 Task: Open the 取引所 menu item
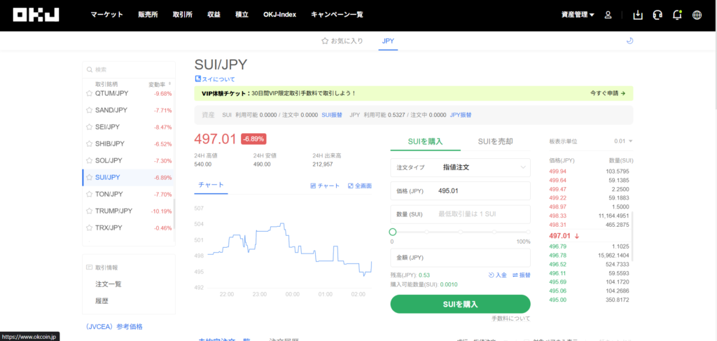(181, 15)
